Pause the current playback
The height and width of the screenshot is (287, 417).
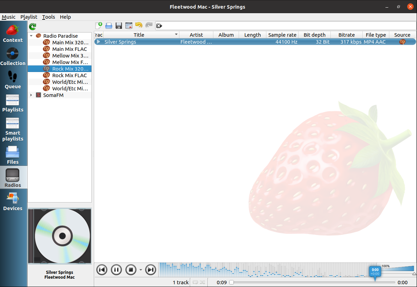tap(116, 270)
